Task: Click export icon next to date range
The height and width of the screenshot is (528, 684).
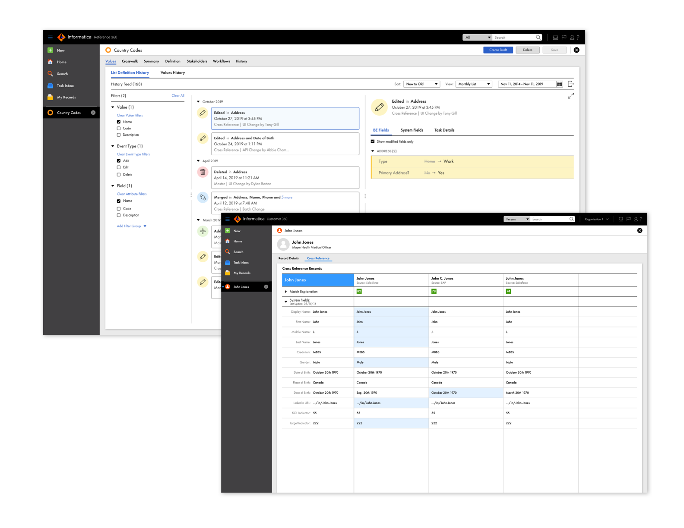Action: click(571, 84)
